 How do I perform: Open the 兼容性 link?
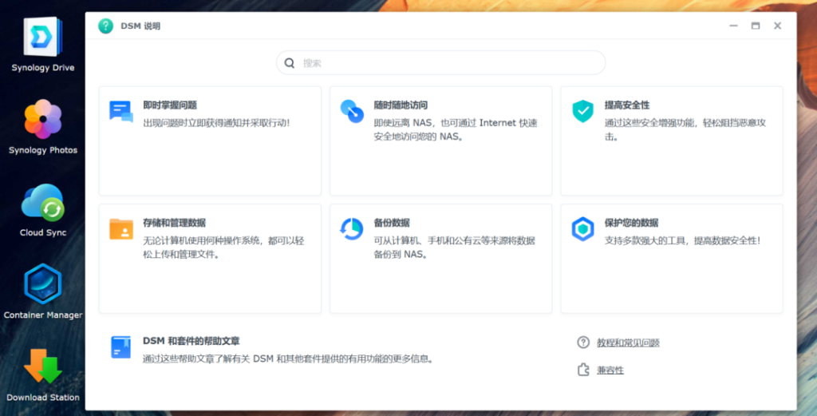pos(610,370)
